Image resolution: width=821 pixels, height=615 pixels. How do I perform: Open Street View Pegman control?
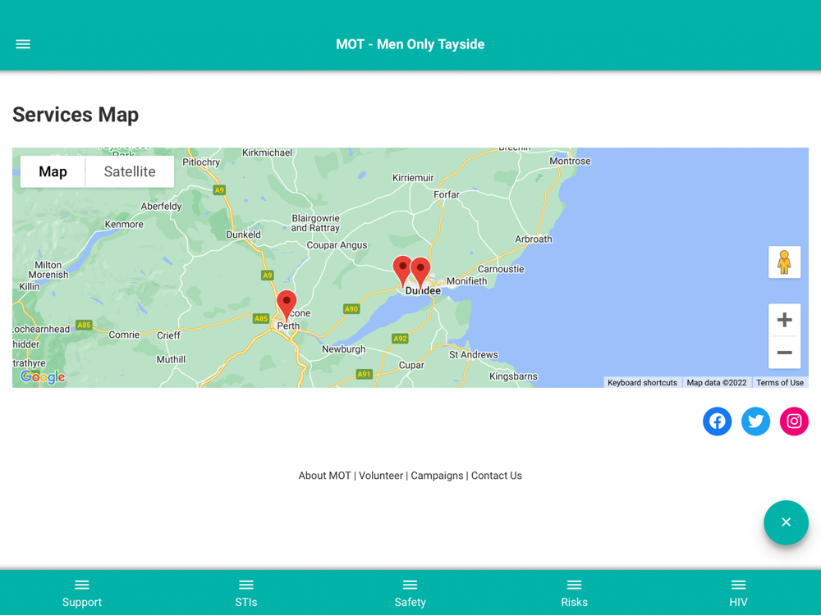pyautogui.click(x=784, y=262)
